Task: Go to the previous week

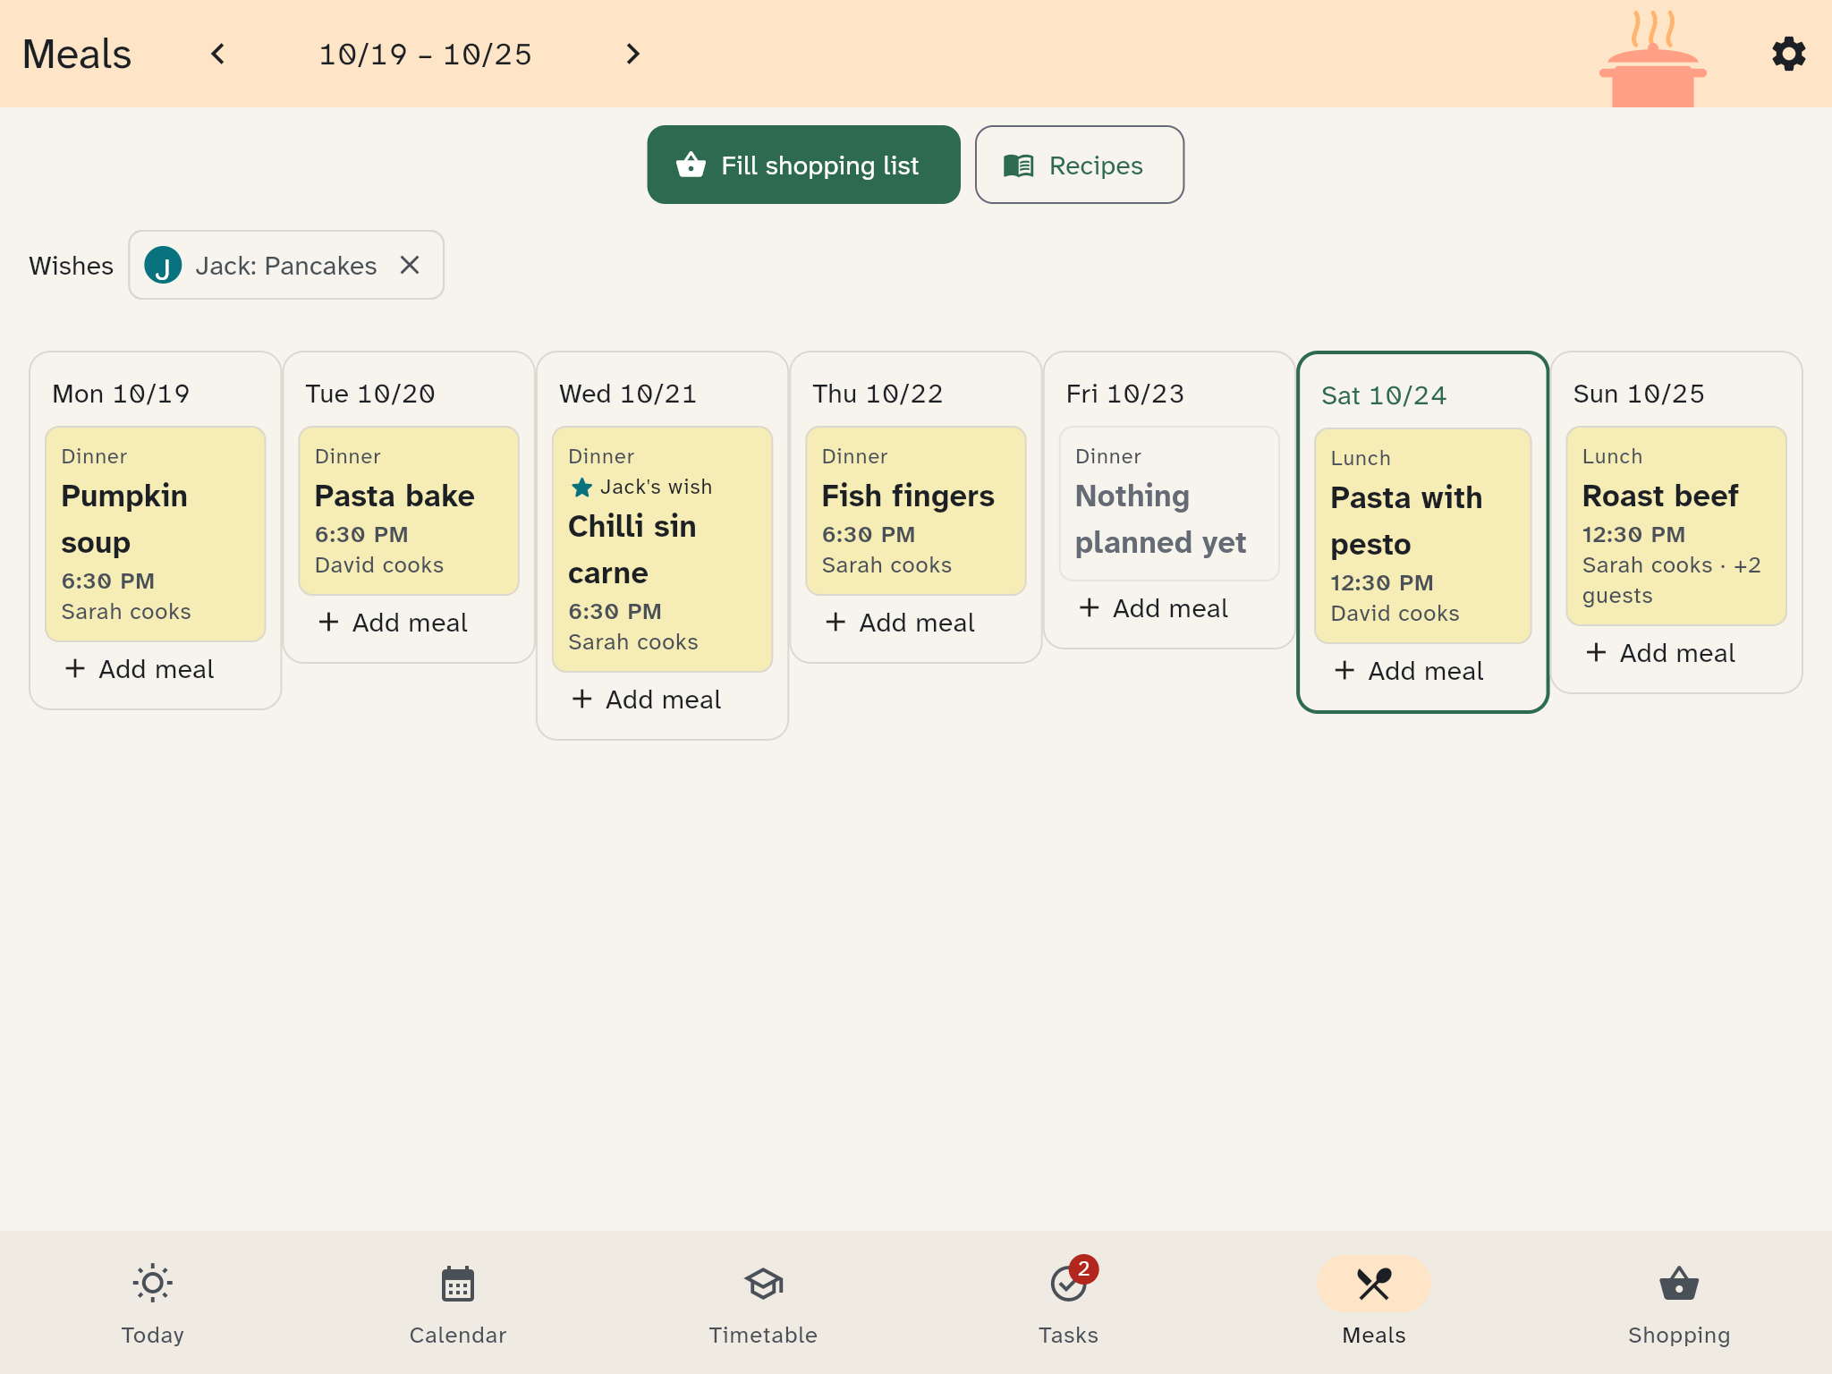Action: [x=217, y=54]
